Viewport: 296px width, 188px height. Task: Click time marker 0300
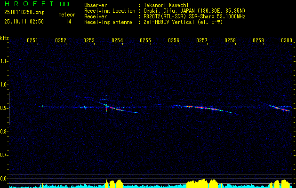(x=287, y=40)
